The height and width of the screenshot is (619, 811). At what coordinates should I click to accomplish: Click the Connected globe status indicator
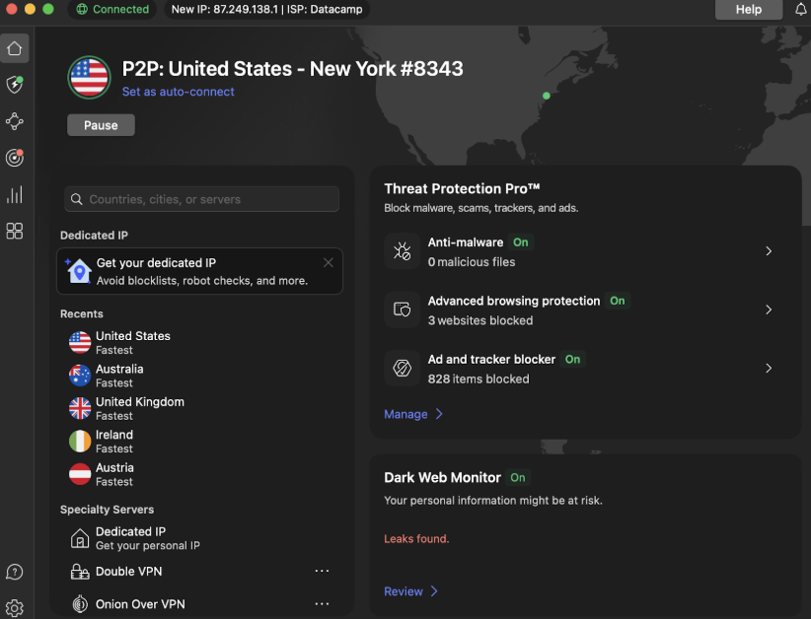tap(112, 9)
